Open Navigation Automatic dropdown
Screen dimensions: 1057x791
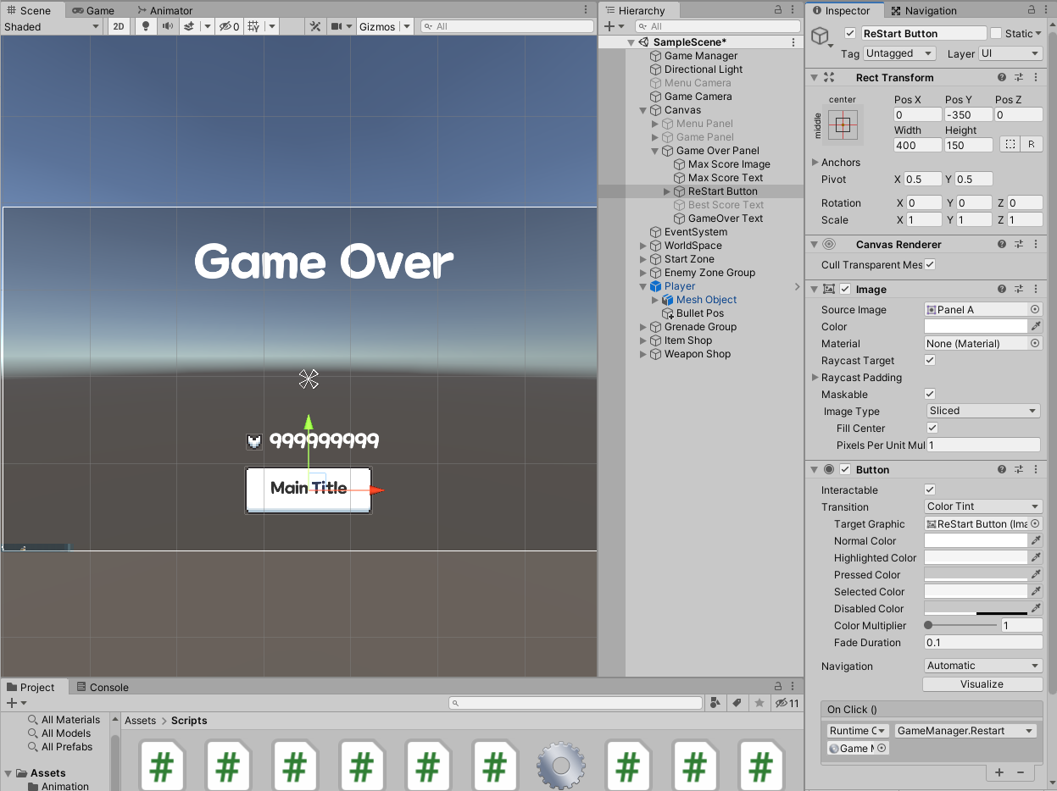(x=982, y=666)
